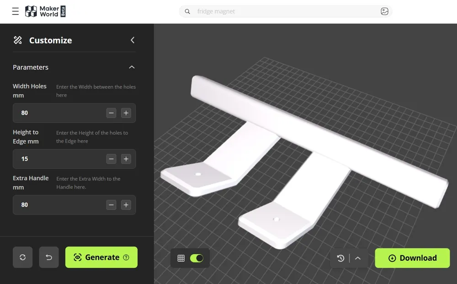
Task: Click 'Enter the Width between the holes here' text
Action: click(96, 91)
